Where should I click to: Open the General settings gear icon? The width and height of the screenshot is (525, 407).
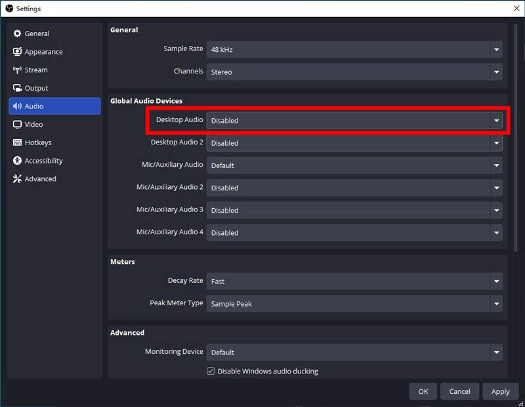coord(18,33)
